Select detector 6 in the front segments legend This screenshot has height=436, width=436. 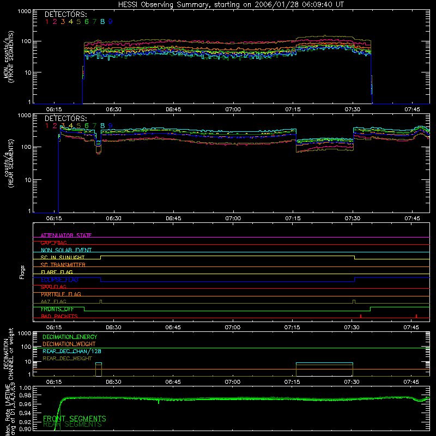[x=87, y=22]
